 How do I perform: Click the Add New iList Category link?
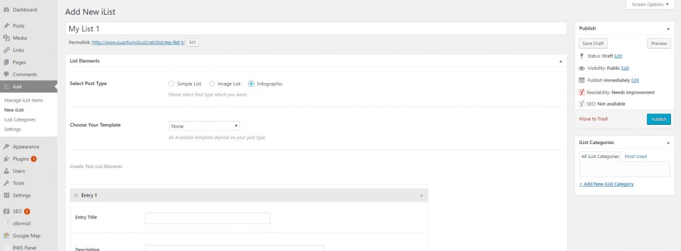point(607,184)
